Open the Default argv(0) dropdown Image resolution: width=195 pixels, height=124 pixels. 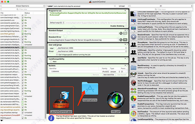pos(57,23)
